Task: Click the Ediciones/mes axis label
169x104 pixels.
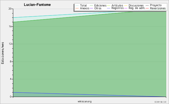Action: (x=3, y=53)
